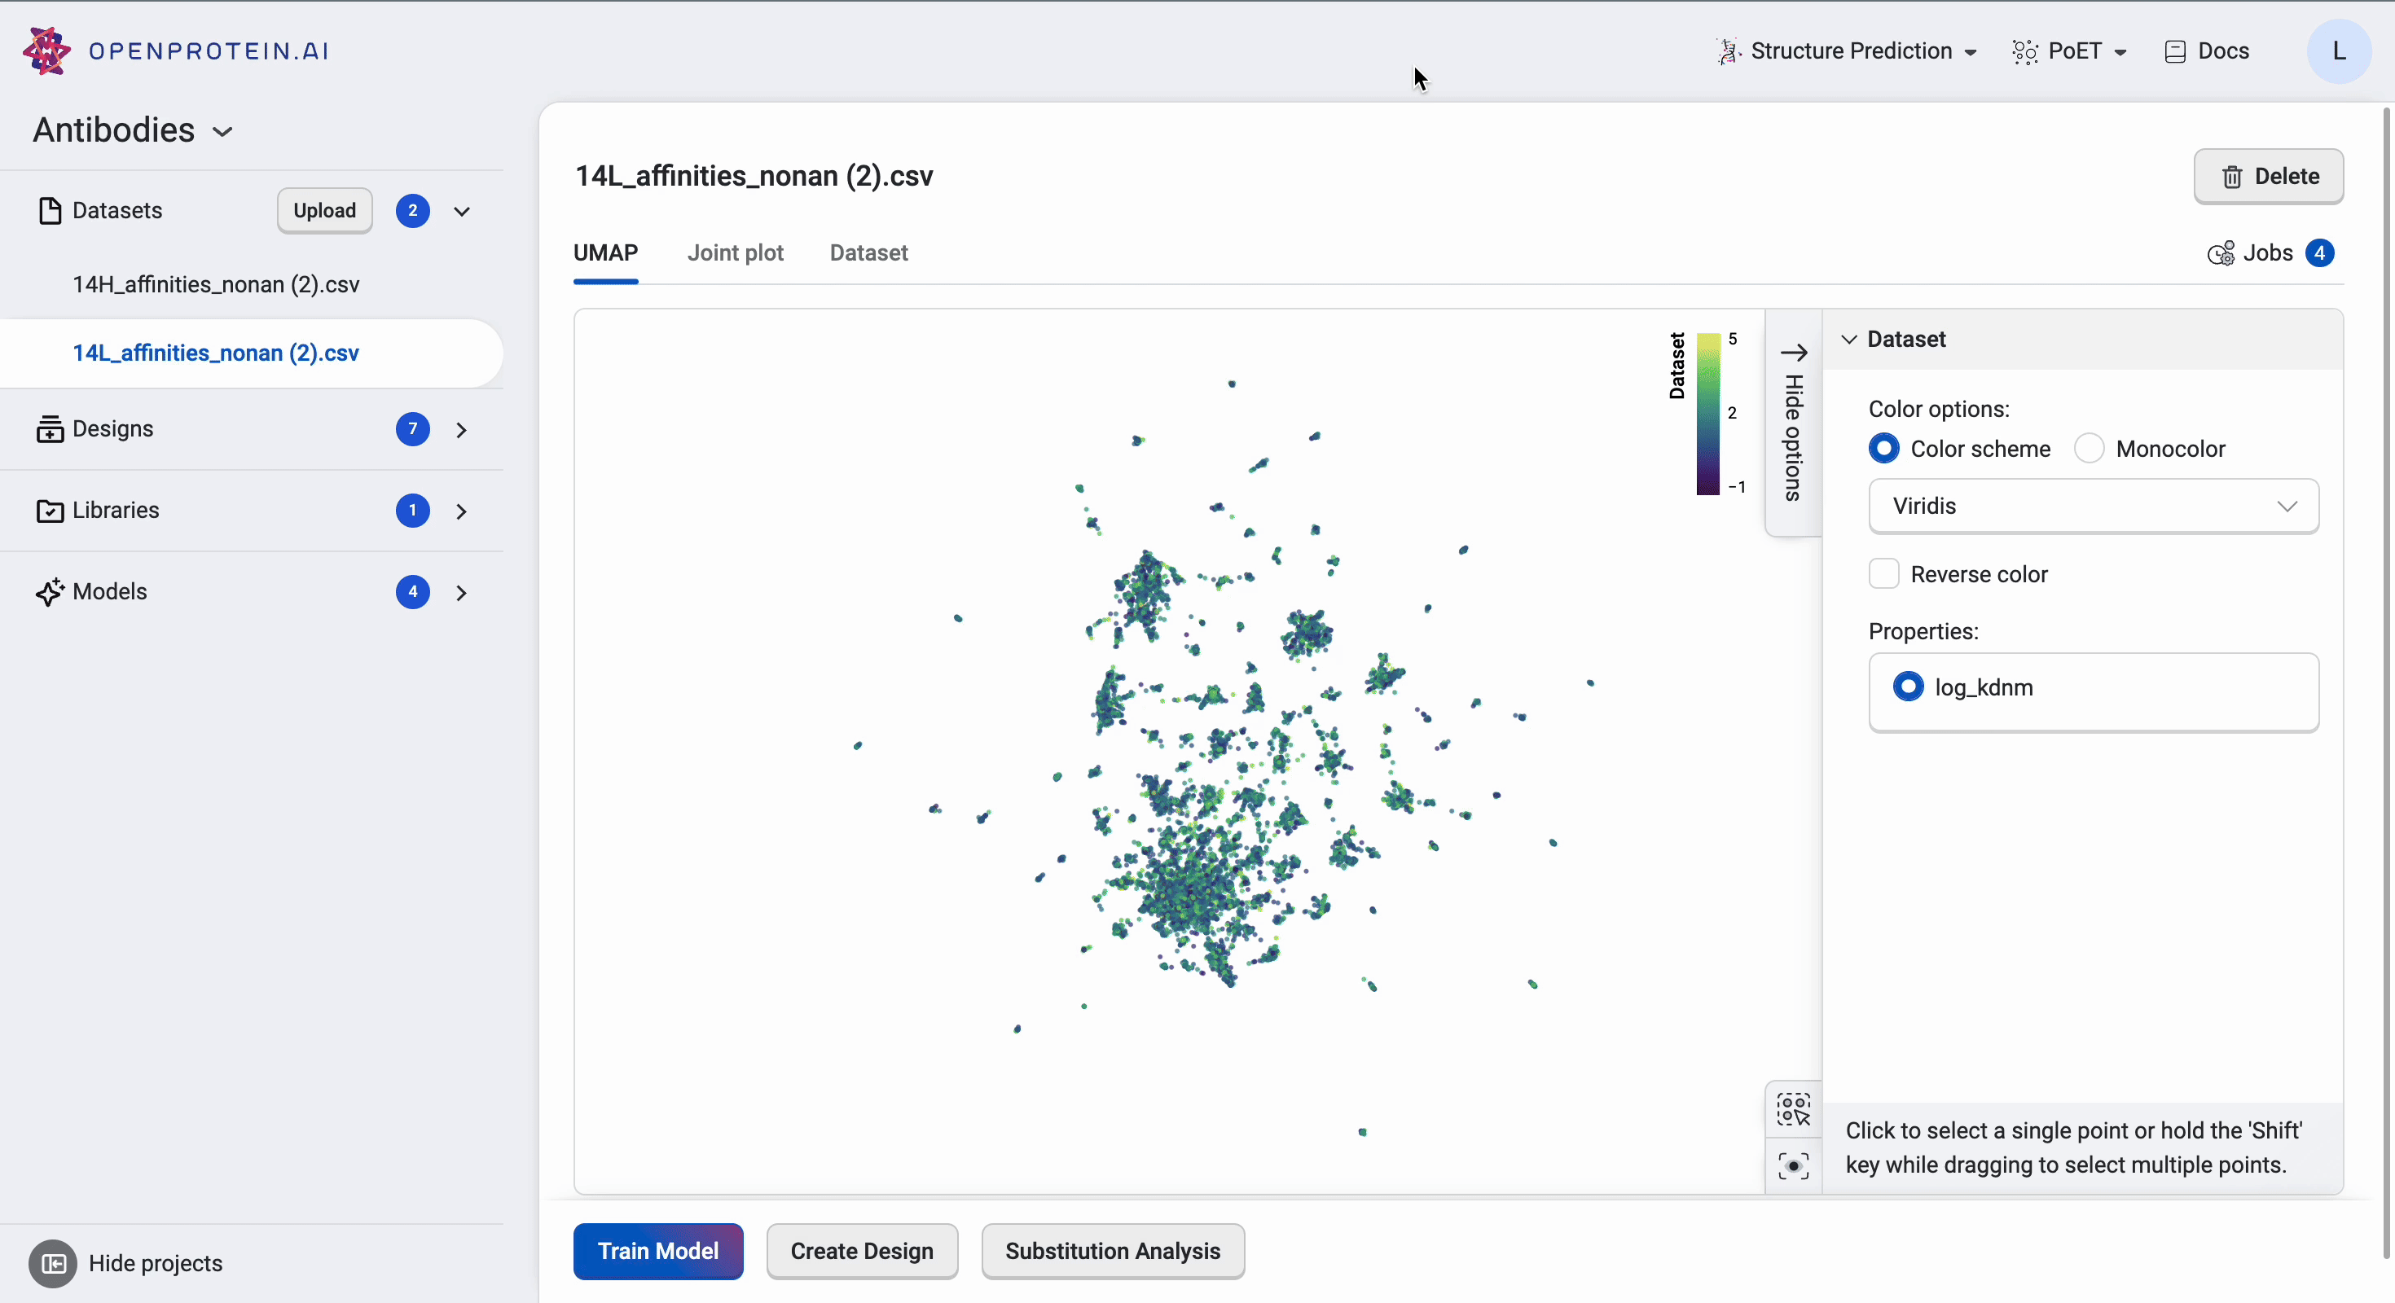2395x1303 pixels.
Task: Open the Viridis color scheme dropdown
Action: pyautogui.click(x=2093, y=507)
